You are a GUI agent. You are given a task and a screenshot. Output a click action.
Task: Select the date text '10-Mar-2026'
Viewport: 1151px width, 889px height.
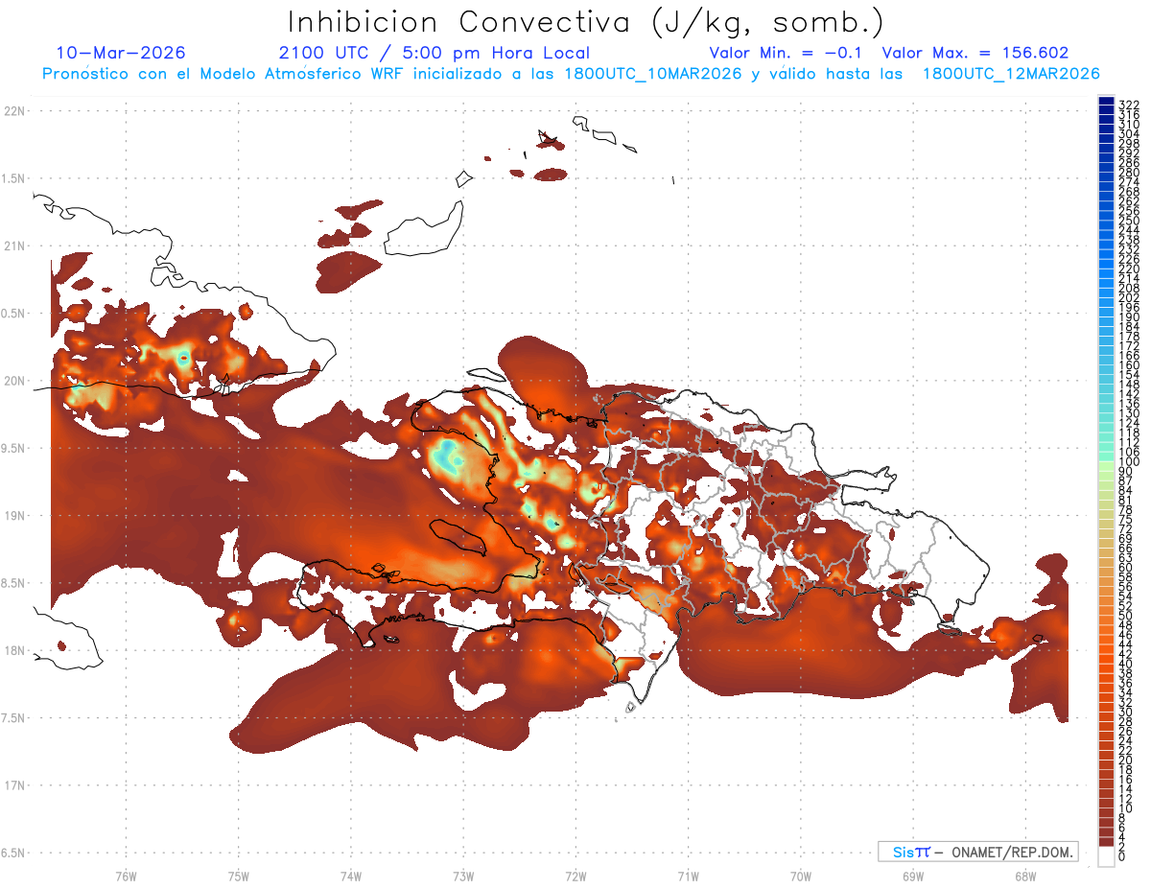point(121,53)
